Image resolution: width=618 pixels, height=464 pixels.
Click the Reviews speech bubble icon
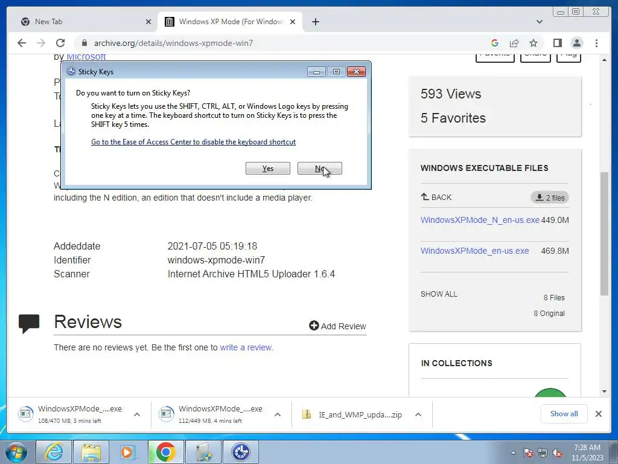pyautogui.click(x=29, y=324)
